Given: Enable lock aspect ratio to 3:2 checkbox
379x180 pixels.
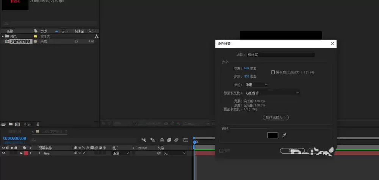Looking at the screenshot, I should point(273,72).
